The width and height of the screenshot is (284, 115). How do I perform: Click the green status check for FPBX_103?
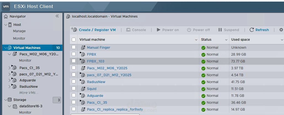[203, 61]
